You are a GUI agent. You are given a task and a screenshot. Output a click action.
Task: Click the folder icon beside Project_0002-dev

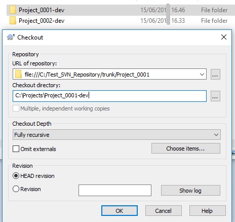(13, 21)
